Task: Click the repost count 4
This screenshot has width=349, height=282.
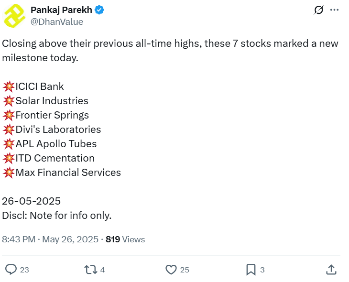Action: click(x=102, y=270)
